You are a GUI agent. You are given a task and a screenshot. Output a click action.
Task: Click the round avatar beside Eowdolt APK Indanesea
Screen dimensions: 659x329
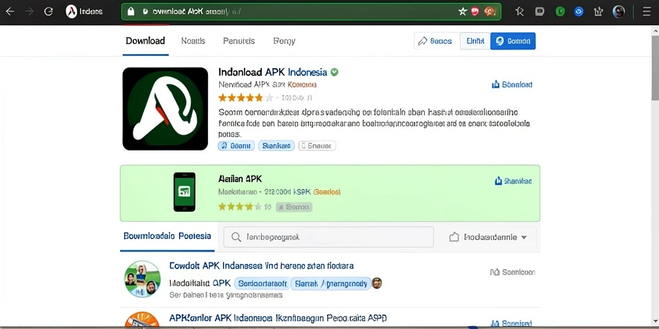point(142,279)
